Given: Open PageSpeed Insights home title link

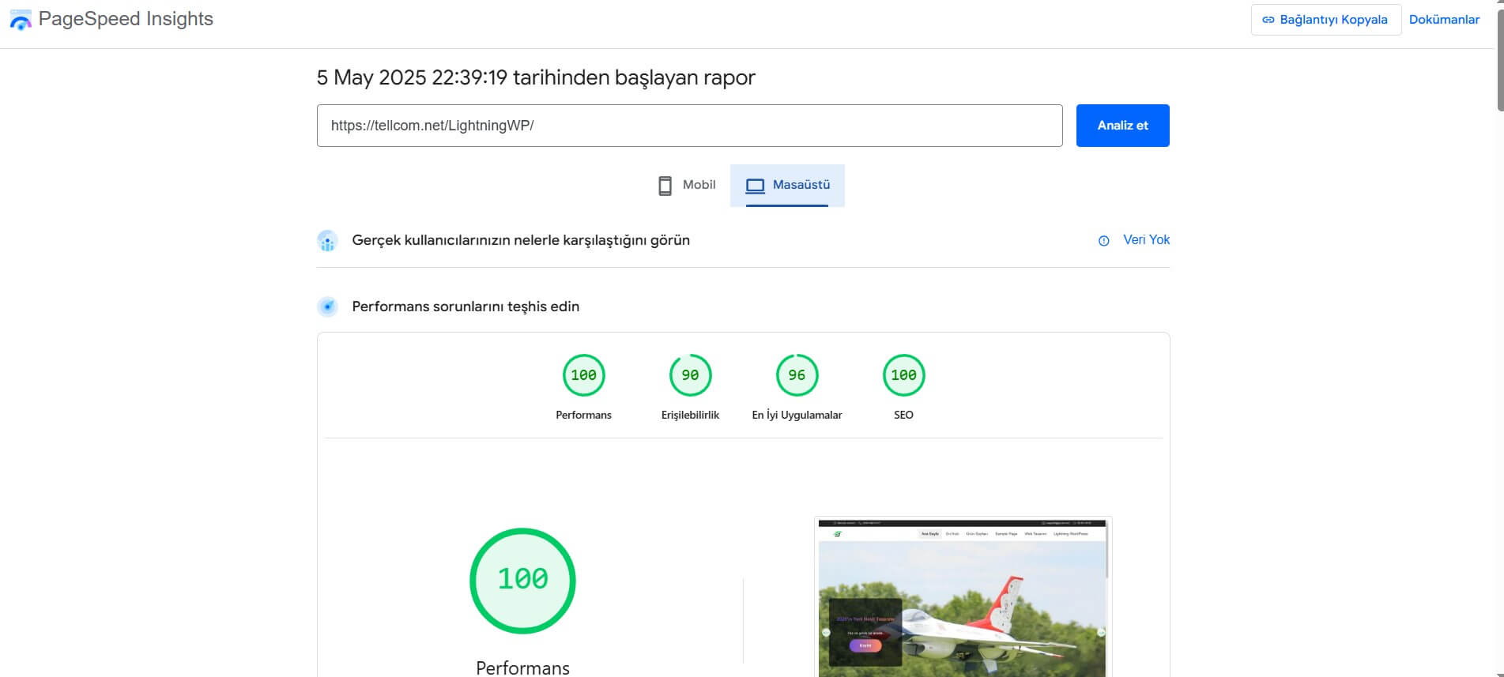Looking at the screenshot, I should point(126,19).
